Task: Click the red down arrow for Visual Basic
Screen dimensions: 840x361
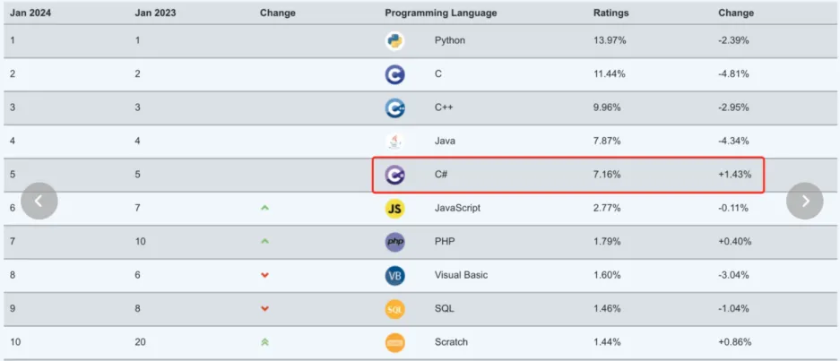Action: tap(264, 275)
